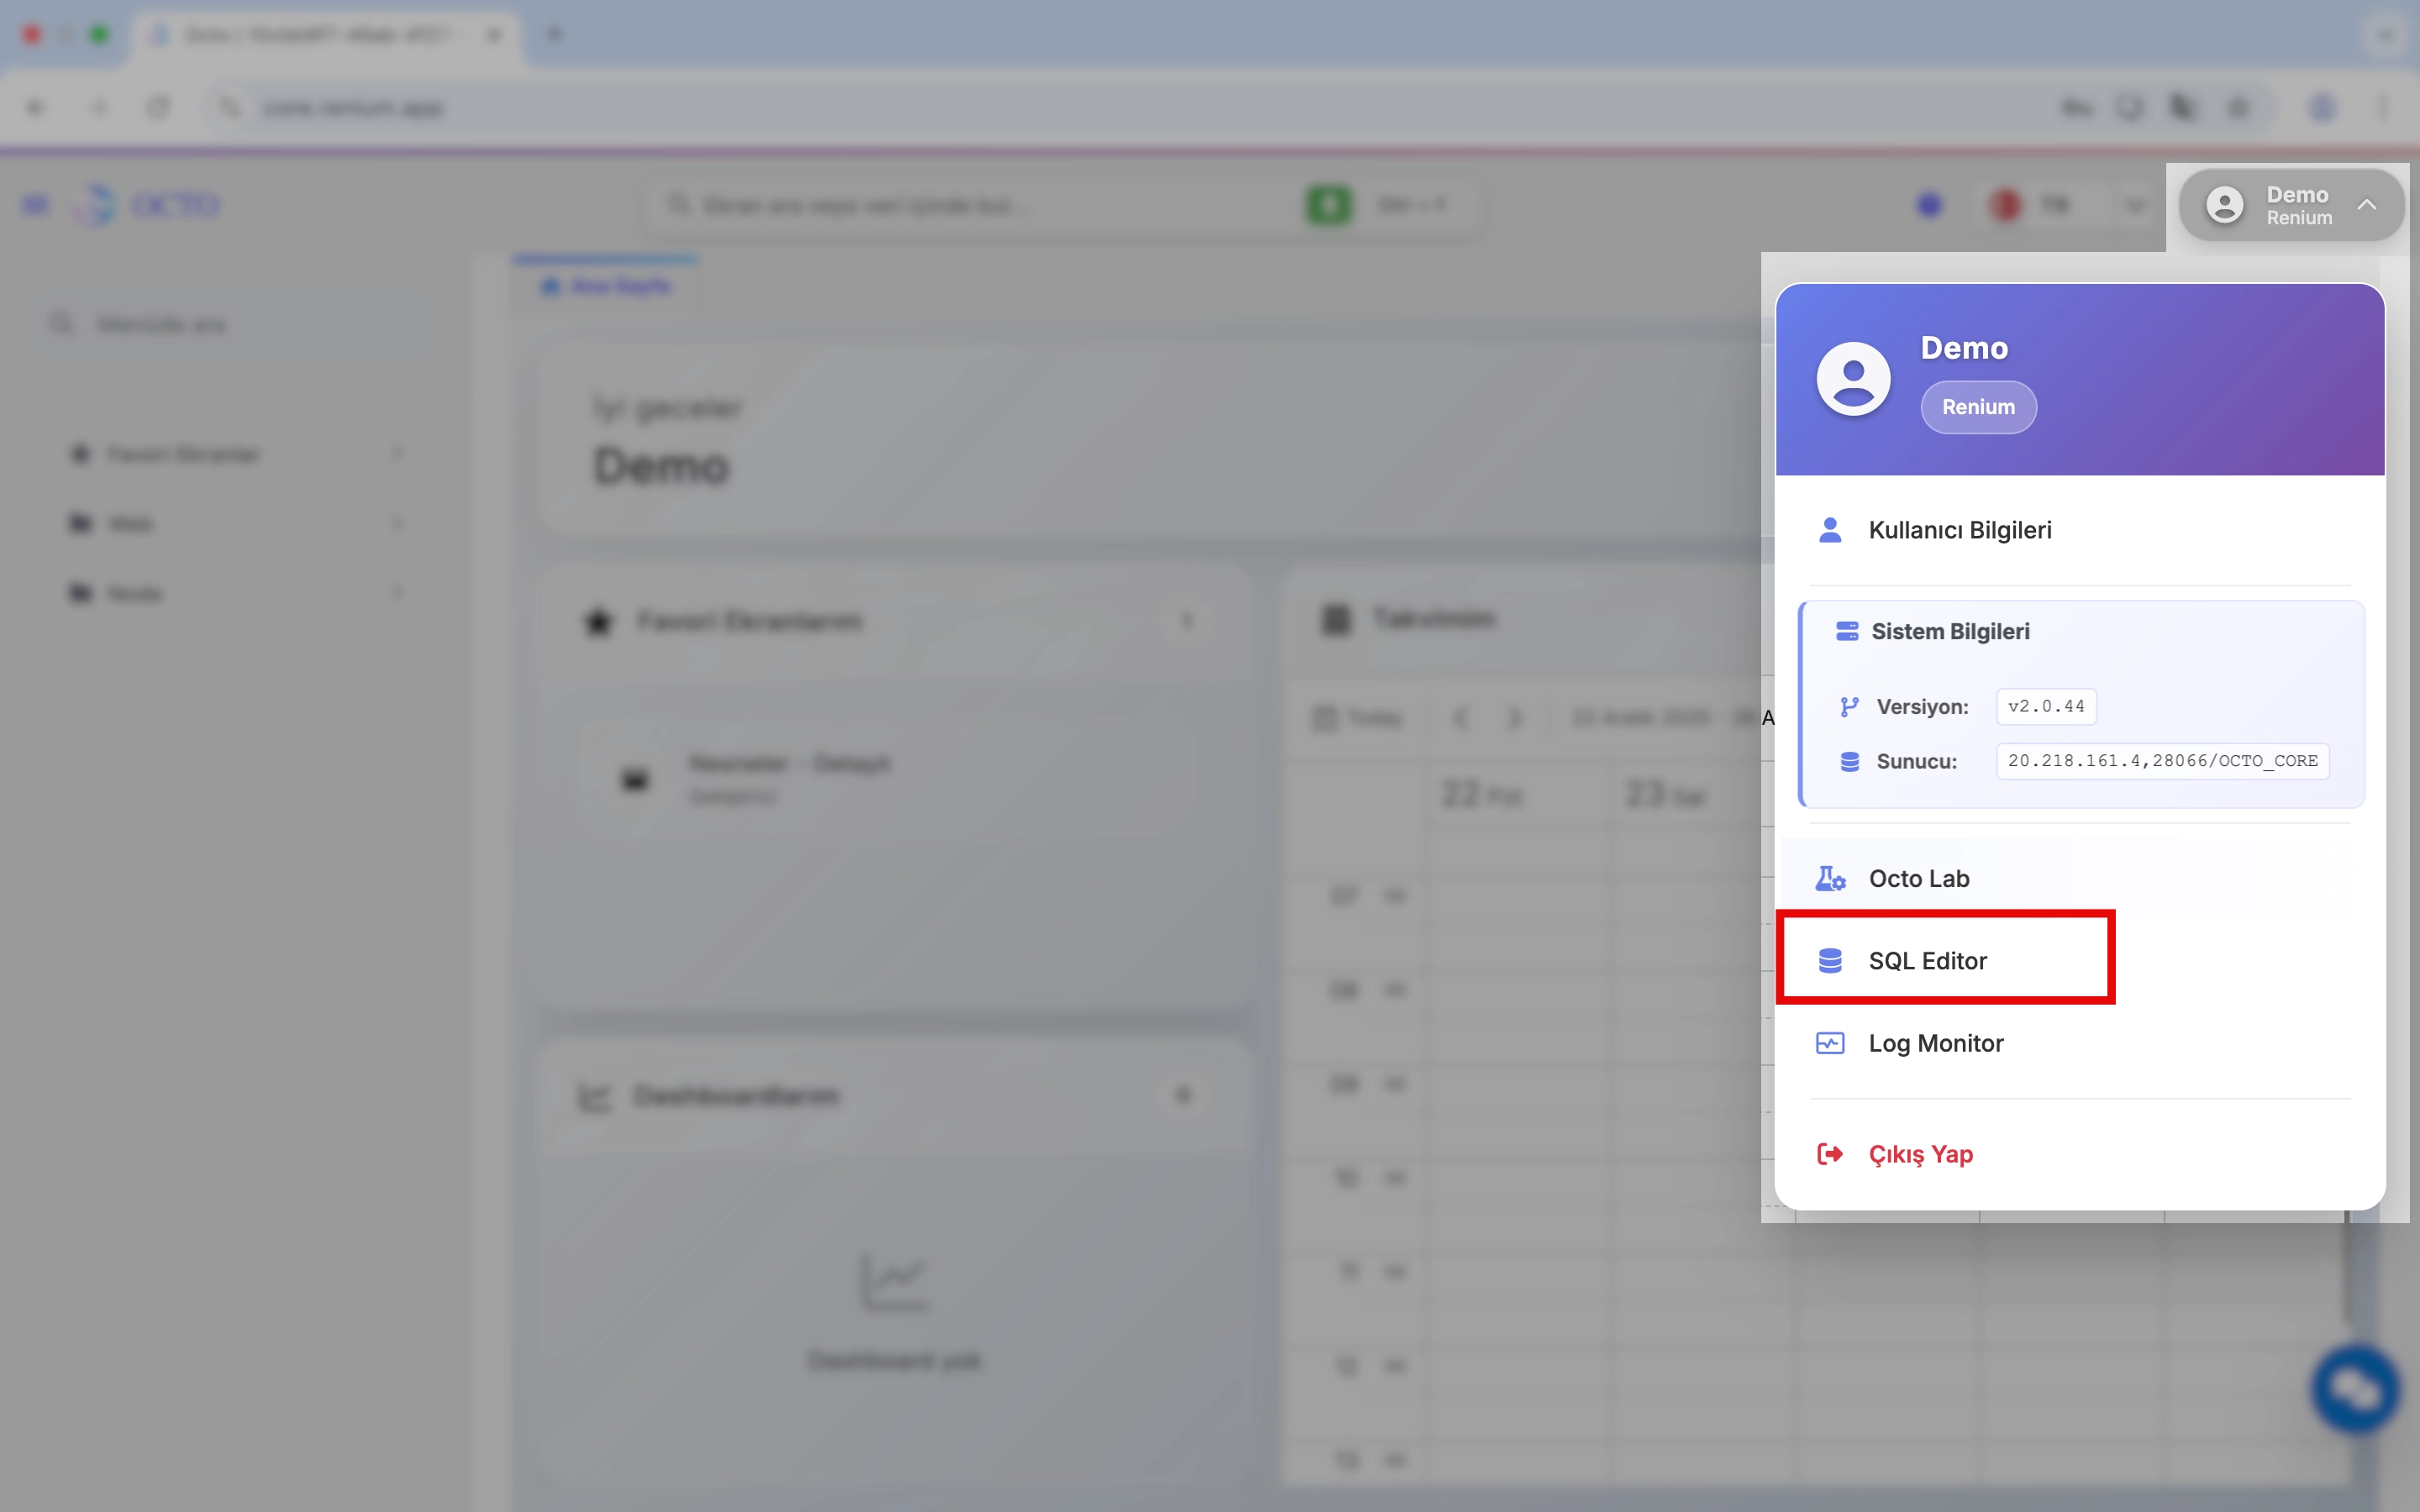Click the v2.0.44 version field
2420x1512 pixels.
2045,707
